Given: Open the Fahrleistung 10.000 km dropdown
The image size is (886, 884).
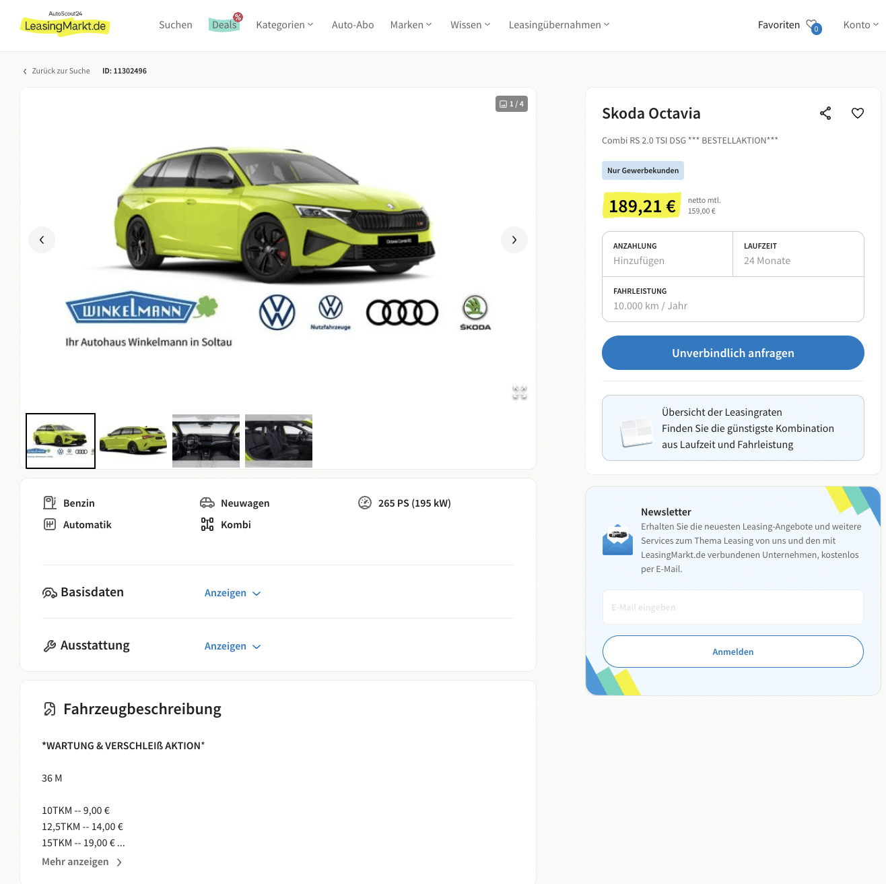Looking at the screenshot, I should click(x=733, y=299).
